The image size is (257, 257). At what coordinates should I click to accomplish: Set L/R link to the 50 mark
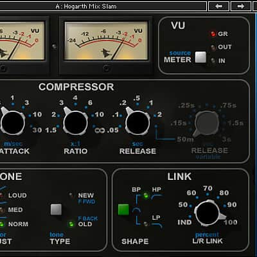pos(183,205)
